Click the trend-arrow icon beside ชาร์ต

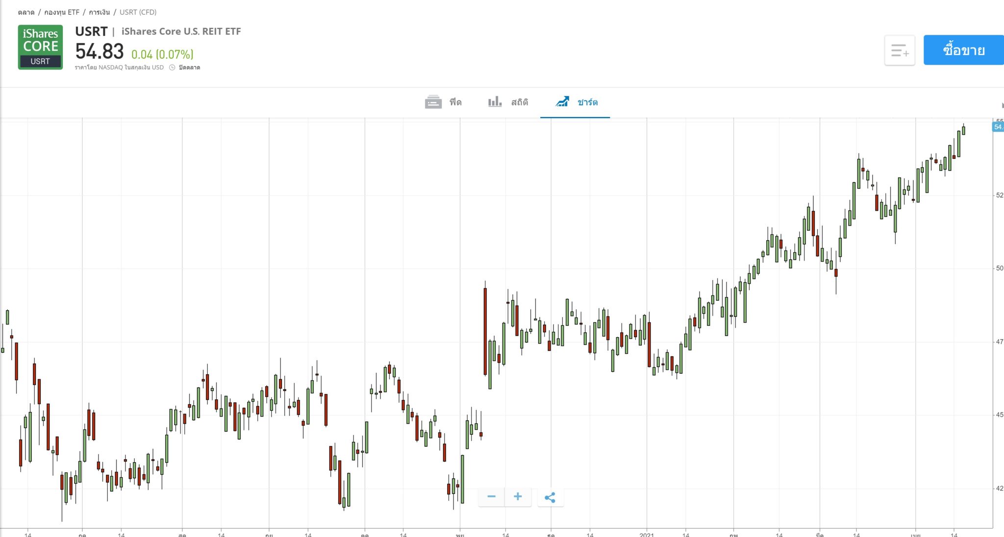tap(562, 101)
